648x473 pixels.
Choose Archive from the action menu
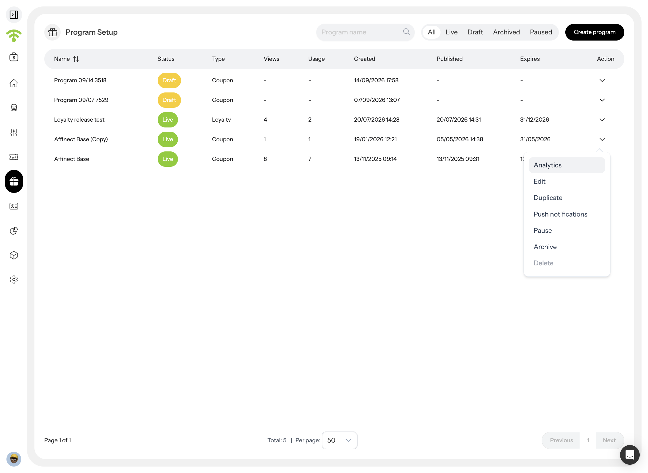(567, 247)
